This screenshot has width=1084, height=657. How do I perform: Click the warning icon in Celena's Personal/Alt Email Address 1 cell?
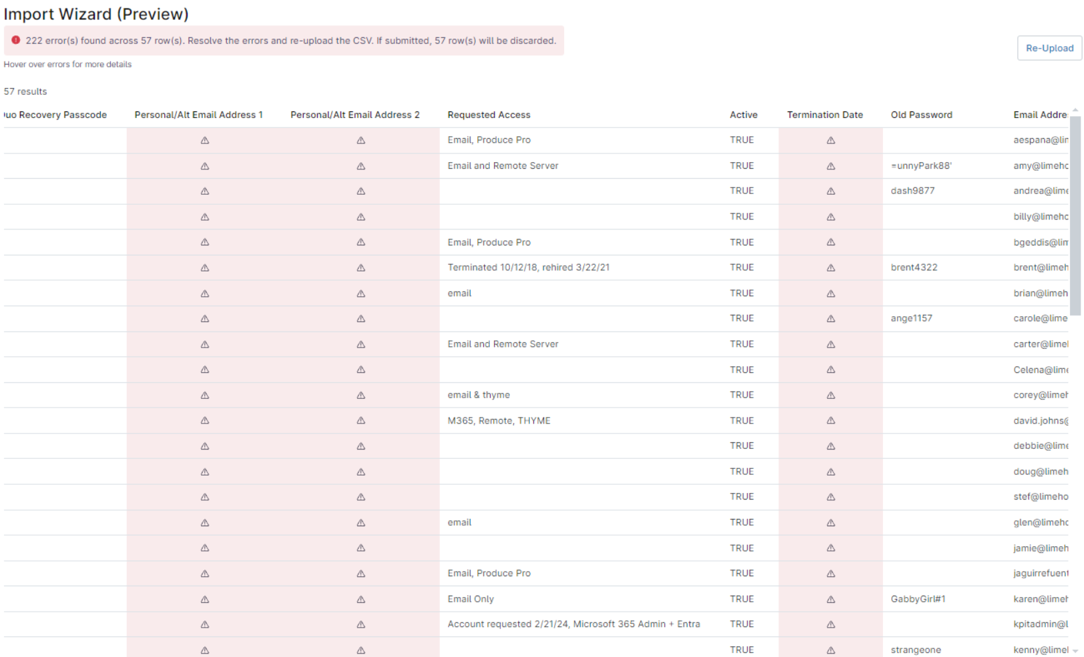coord(205,370)
